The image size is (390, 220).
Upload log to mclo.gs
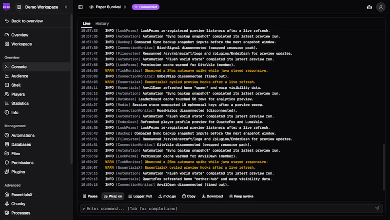click(x=167, y=197)
